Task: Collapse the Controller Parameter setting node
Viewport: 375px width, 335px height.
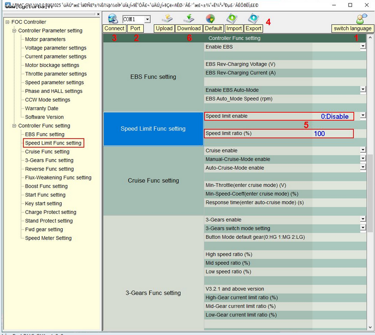Action: tap(14, 31)
